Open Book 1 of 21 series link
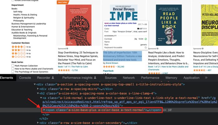Image resolution: width=218 pixels, height=125 pixels. [x=168, y=68]
